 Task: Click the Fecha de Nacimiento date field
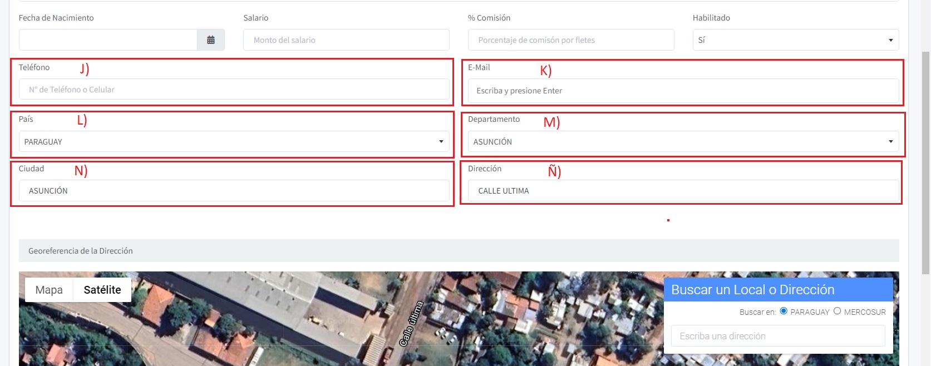pos(108,40)
